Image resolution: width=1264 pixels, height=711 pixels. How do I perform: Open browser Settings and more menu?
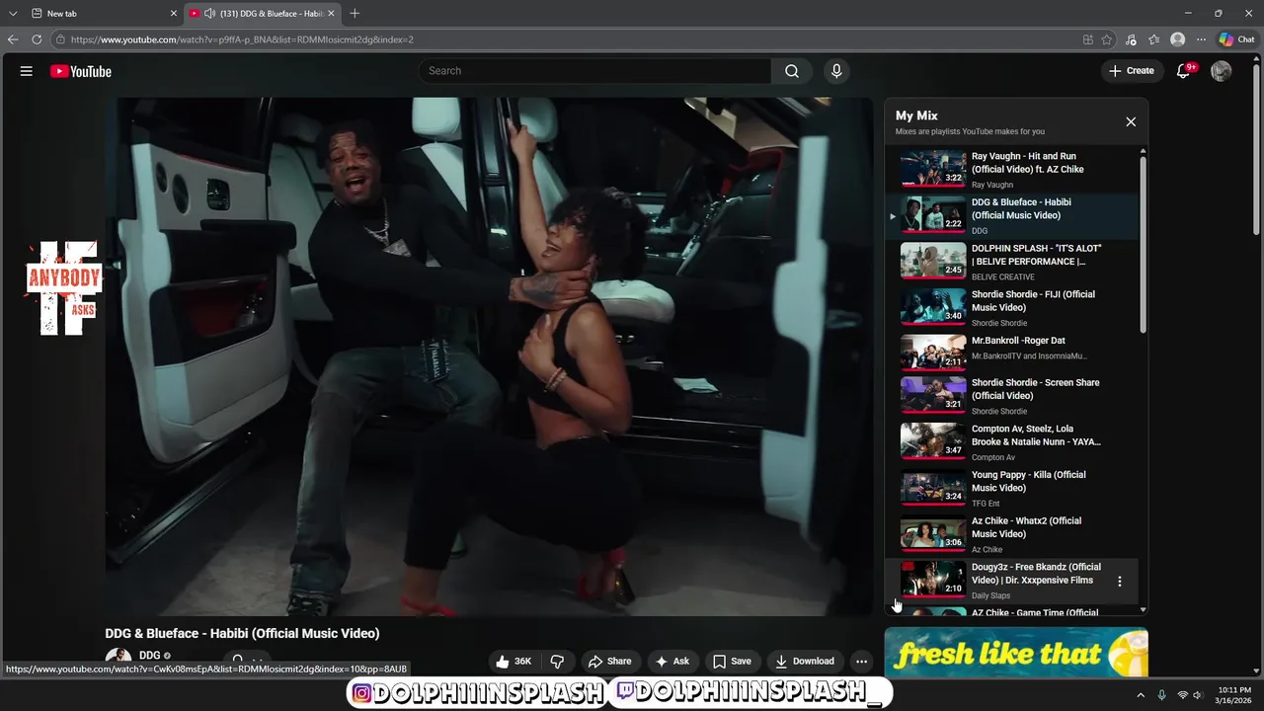click(x=1201, y=39)
